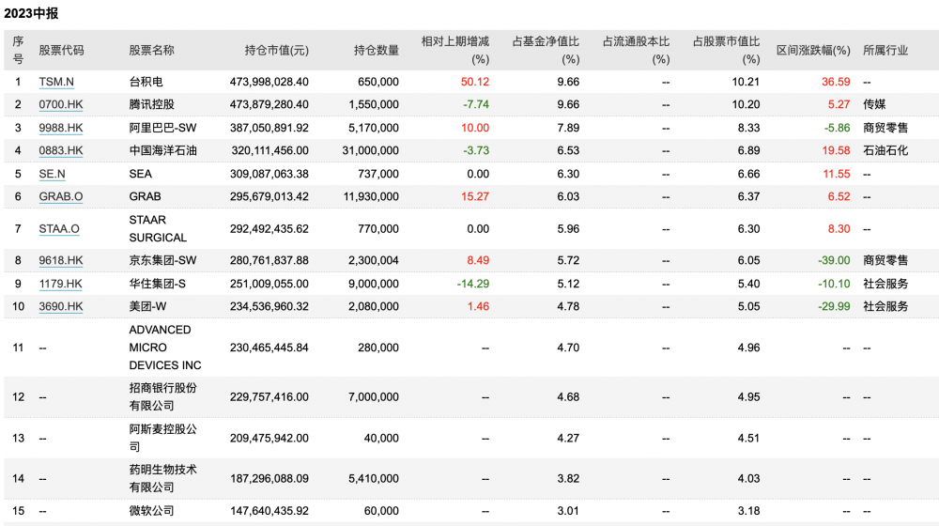This screenshot has width=939, height=526.
Task: Open the 9988.HK stock code link
Action: [61, 128]
